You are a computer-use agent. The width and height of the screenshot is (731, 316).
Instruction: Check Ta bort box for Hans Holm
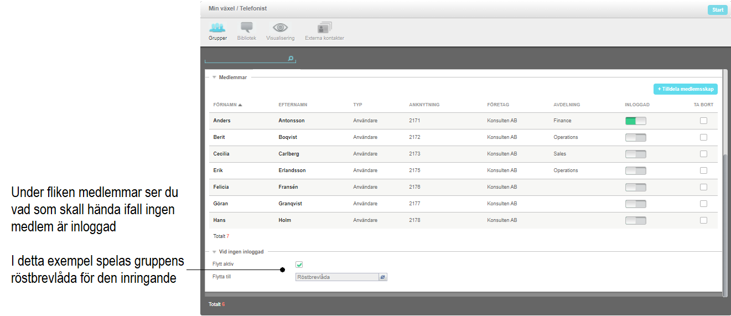703,220
